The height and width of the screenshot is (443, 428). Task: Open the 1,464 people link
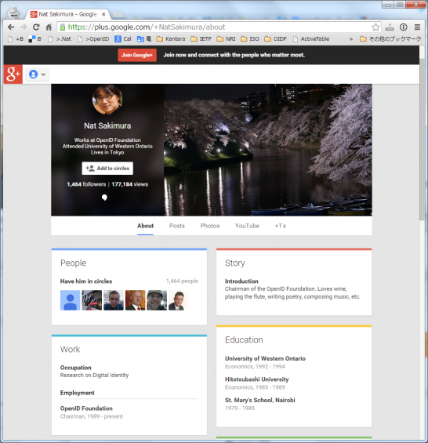[x=182, y=281]
